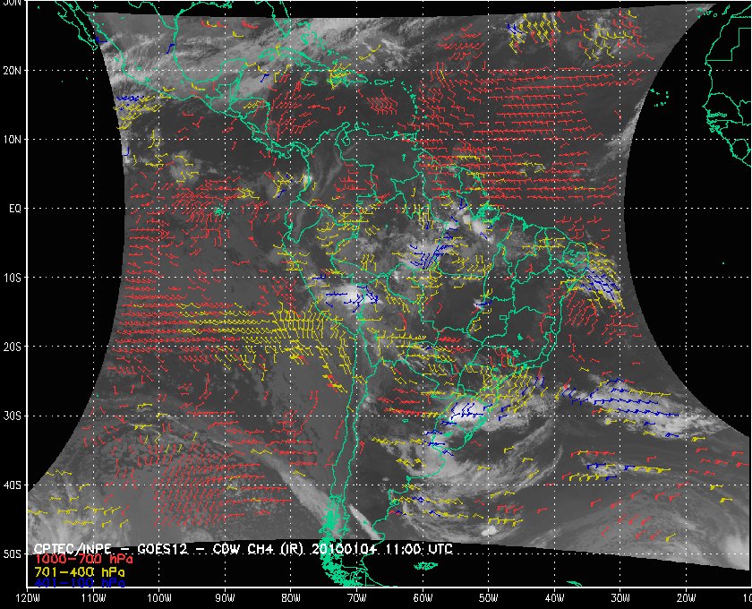Click the 70W longitude axis label
This screenshot has width=752, height=609.
357,598
